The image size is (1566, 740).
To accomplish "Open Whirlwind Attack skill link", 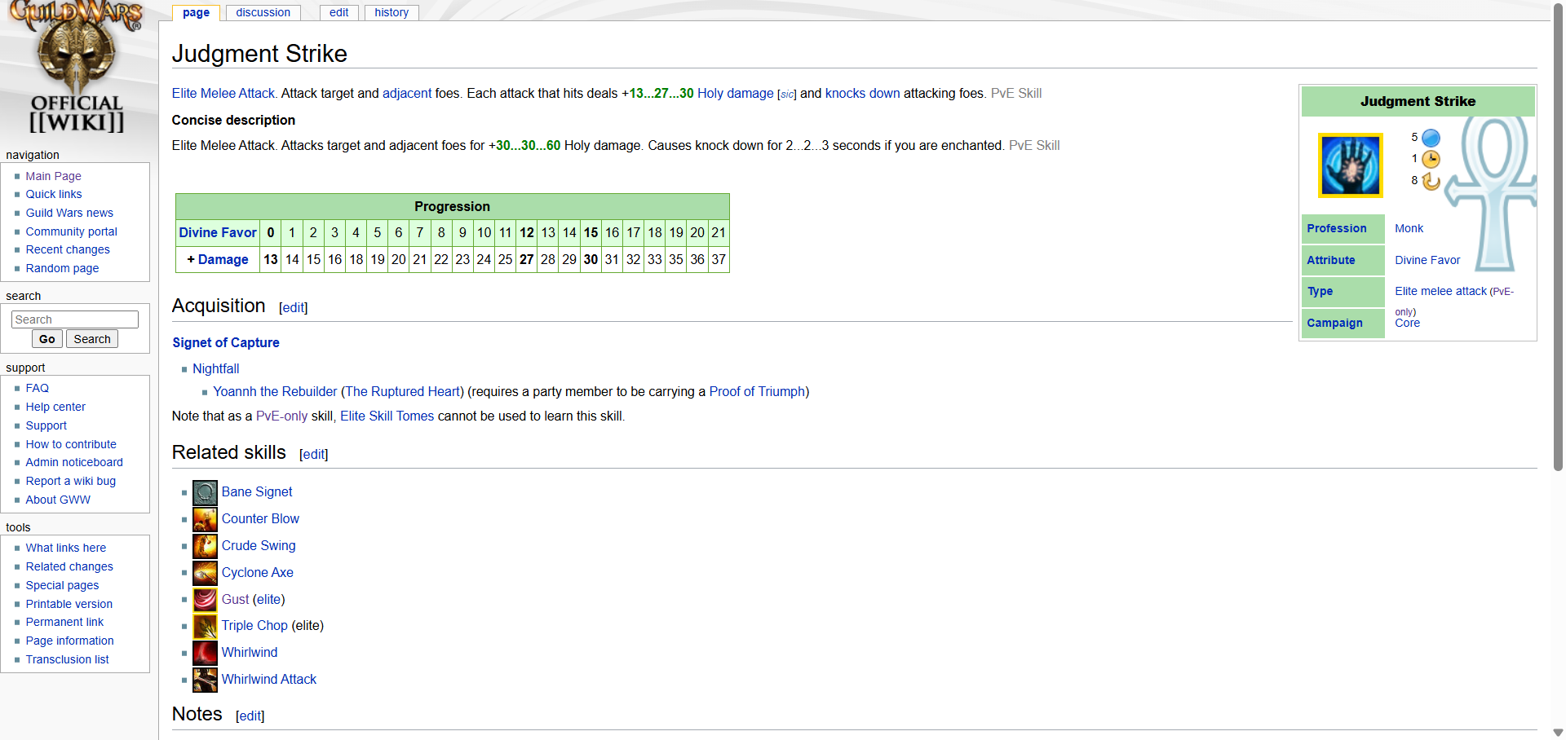I will tap(269, 679).
